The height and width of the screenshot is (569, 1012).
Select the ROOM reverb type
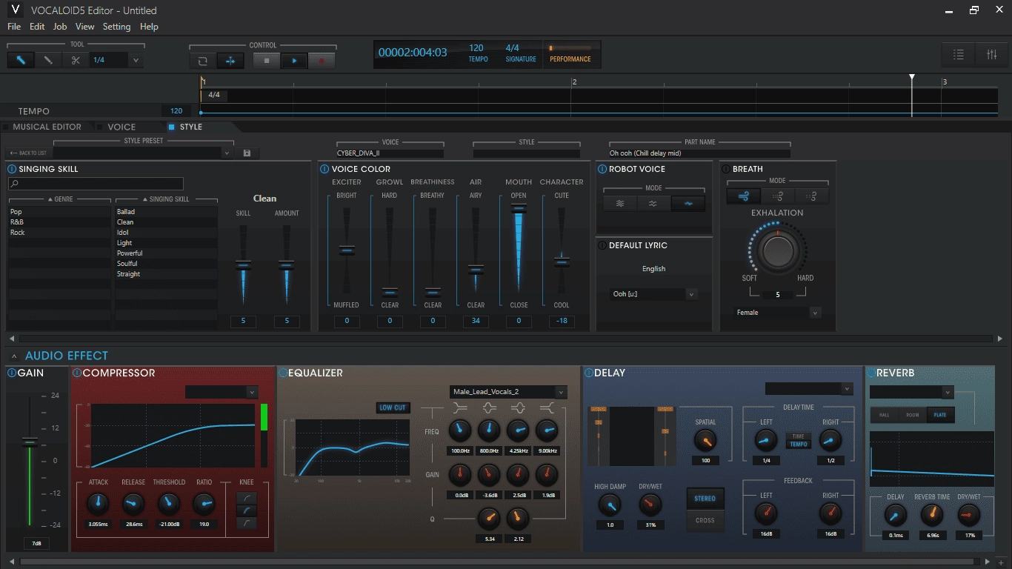913,415
